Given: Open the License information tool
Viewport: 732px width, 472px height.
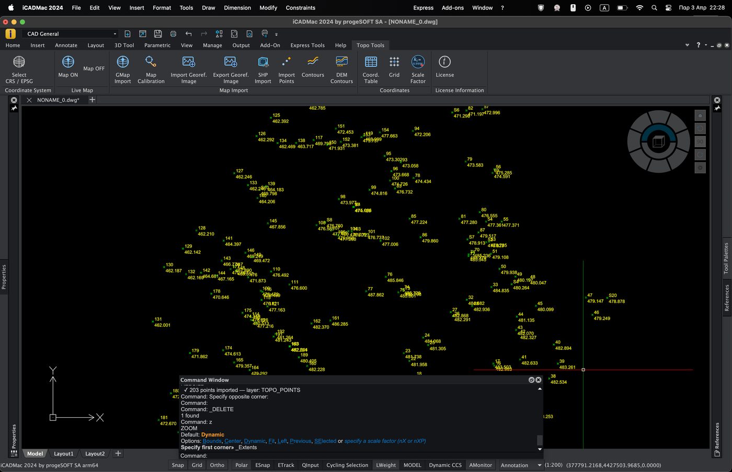Looking at the screenshot, I should click(444, 67).
